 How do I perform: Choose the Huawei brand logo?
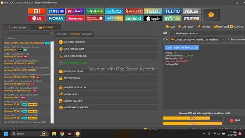point(75,11)
